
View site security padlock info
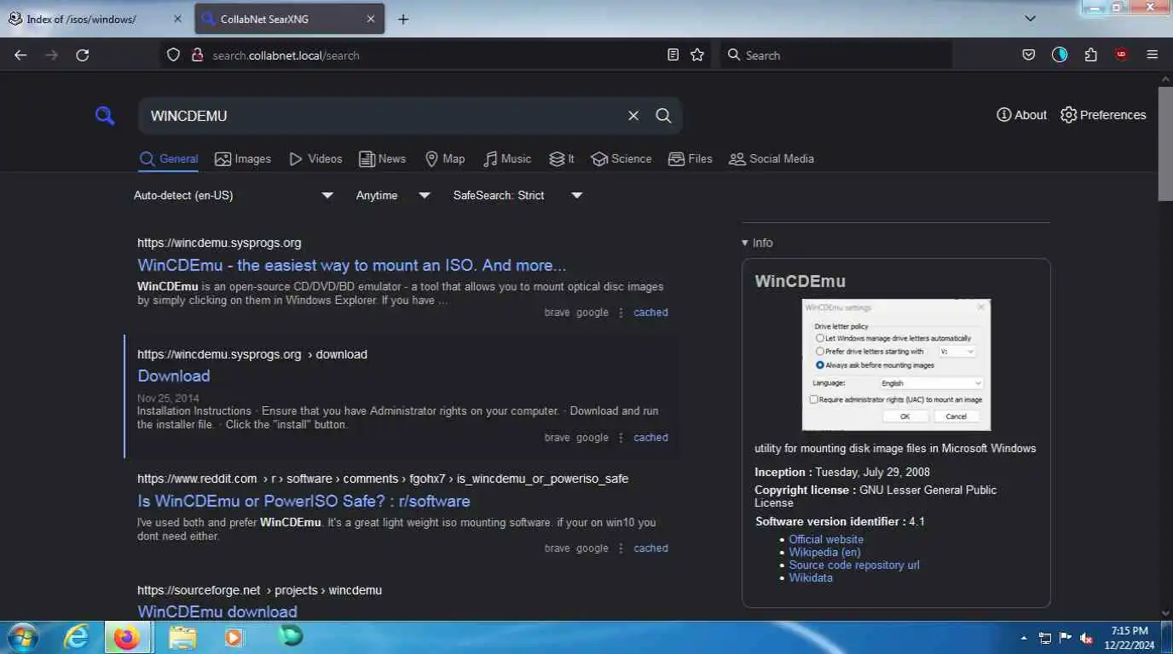coord(197,54)
